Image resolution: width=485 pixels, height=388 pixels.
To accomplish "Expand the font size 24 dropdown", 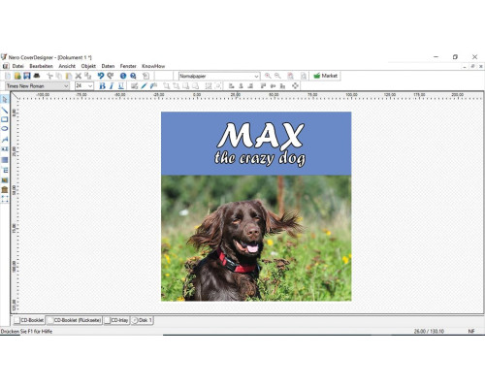I will point(84,86).
